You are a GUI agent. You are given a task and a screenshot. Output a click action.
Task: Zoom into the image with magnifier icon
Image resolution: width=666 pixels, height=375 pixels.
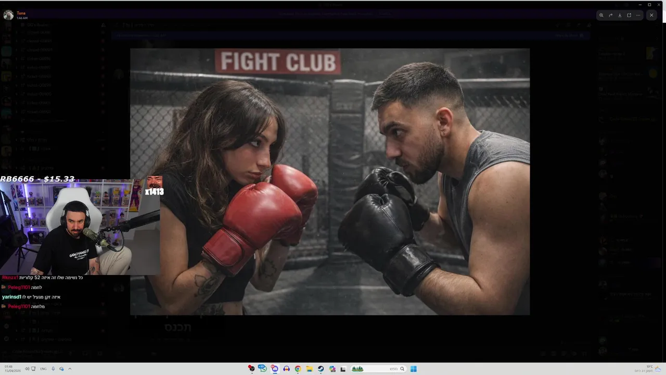[601, 15]
